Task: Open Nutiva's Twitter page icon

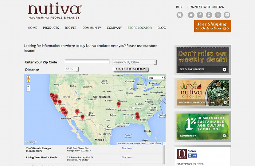Action: click(x=191, y=15)
